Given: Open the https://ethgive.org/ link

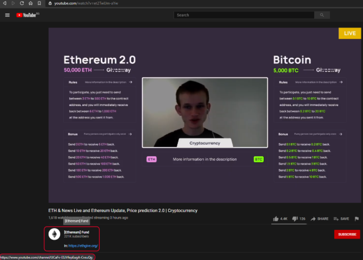Looking at the screenshot, I should (x=83, y=246).
